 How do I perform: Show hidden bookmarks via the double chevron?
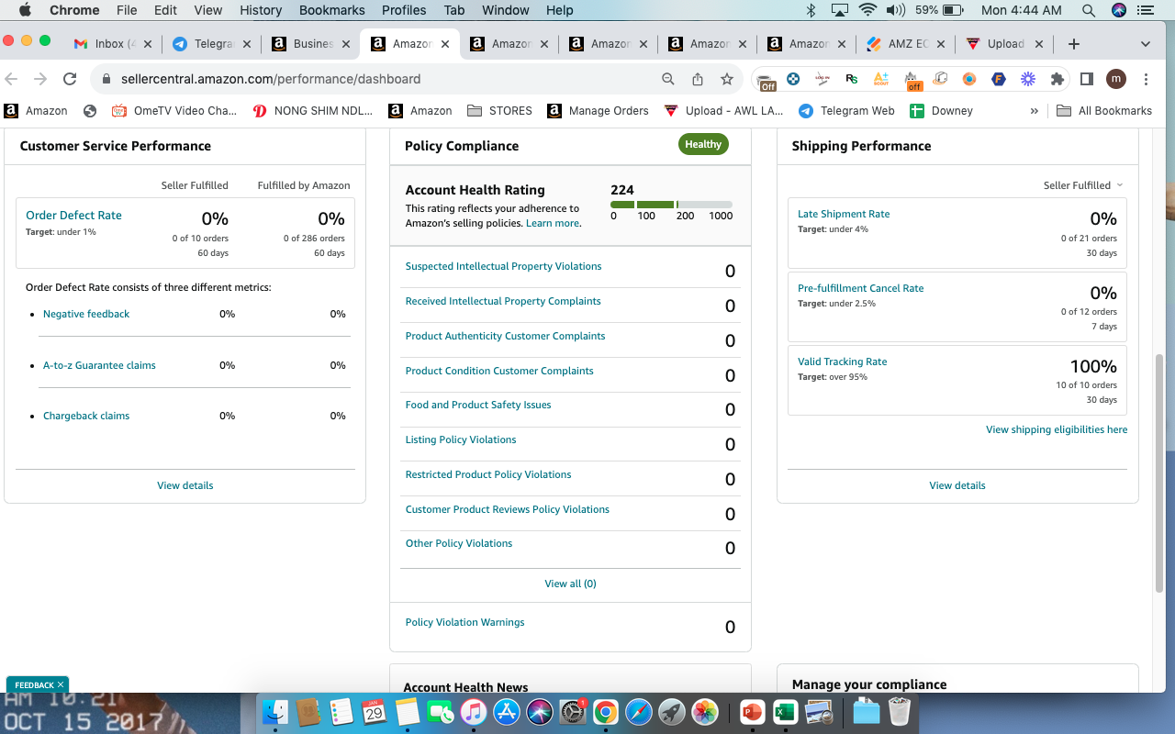tap(1035, 111)
